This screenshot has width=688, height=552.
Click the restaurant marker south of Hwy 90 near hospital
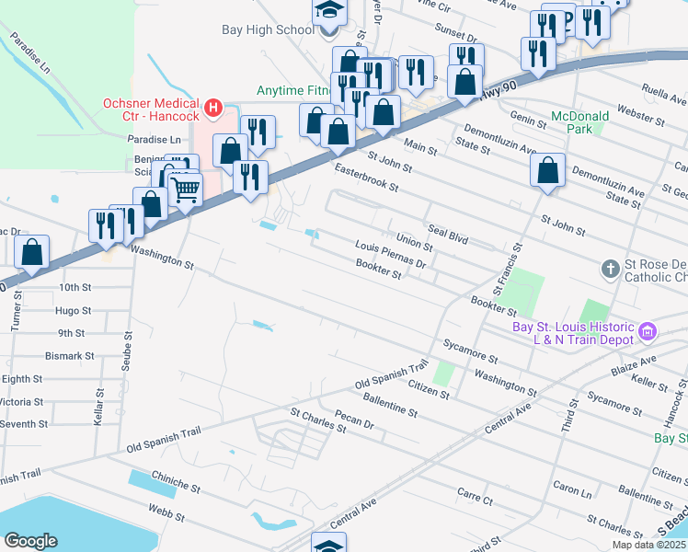[250, 178]
